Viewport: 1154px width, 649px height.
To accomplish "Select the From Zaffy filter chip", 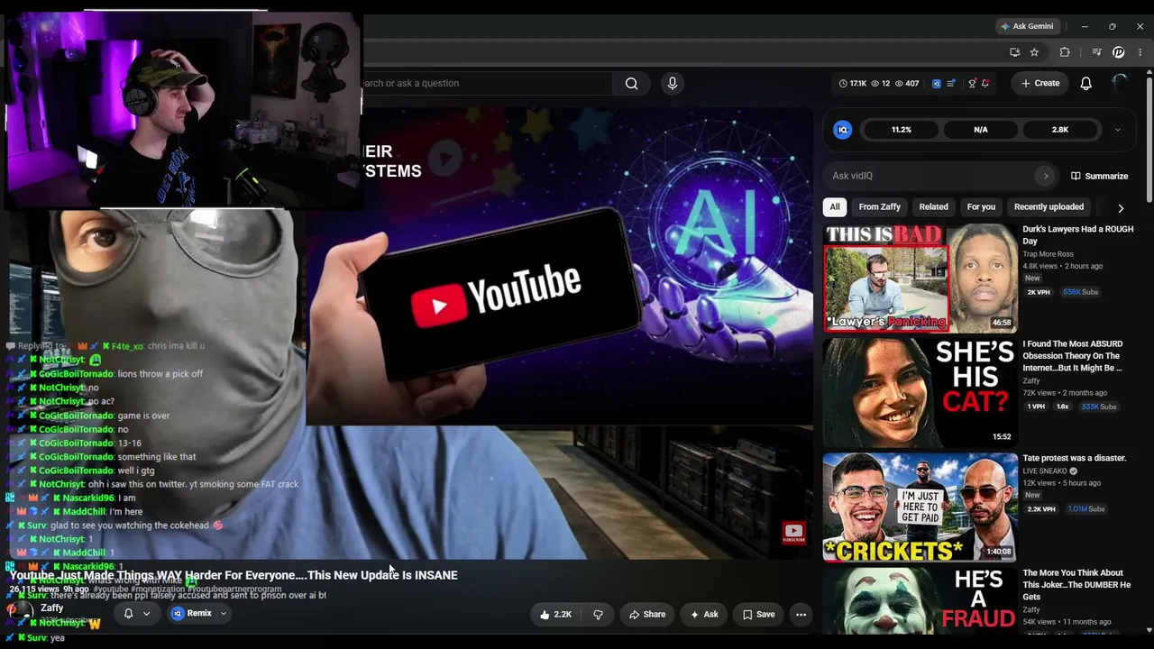I will (x=880, y=207).
